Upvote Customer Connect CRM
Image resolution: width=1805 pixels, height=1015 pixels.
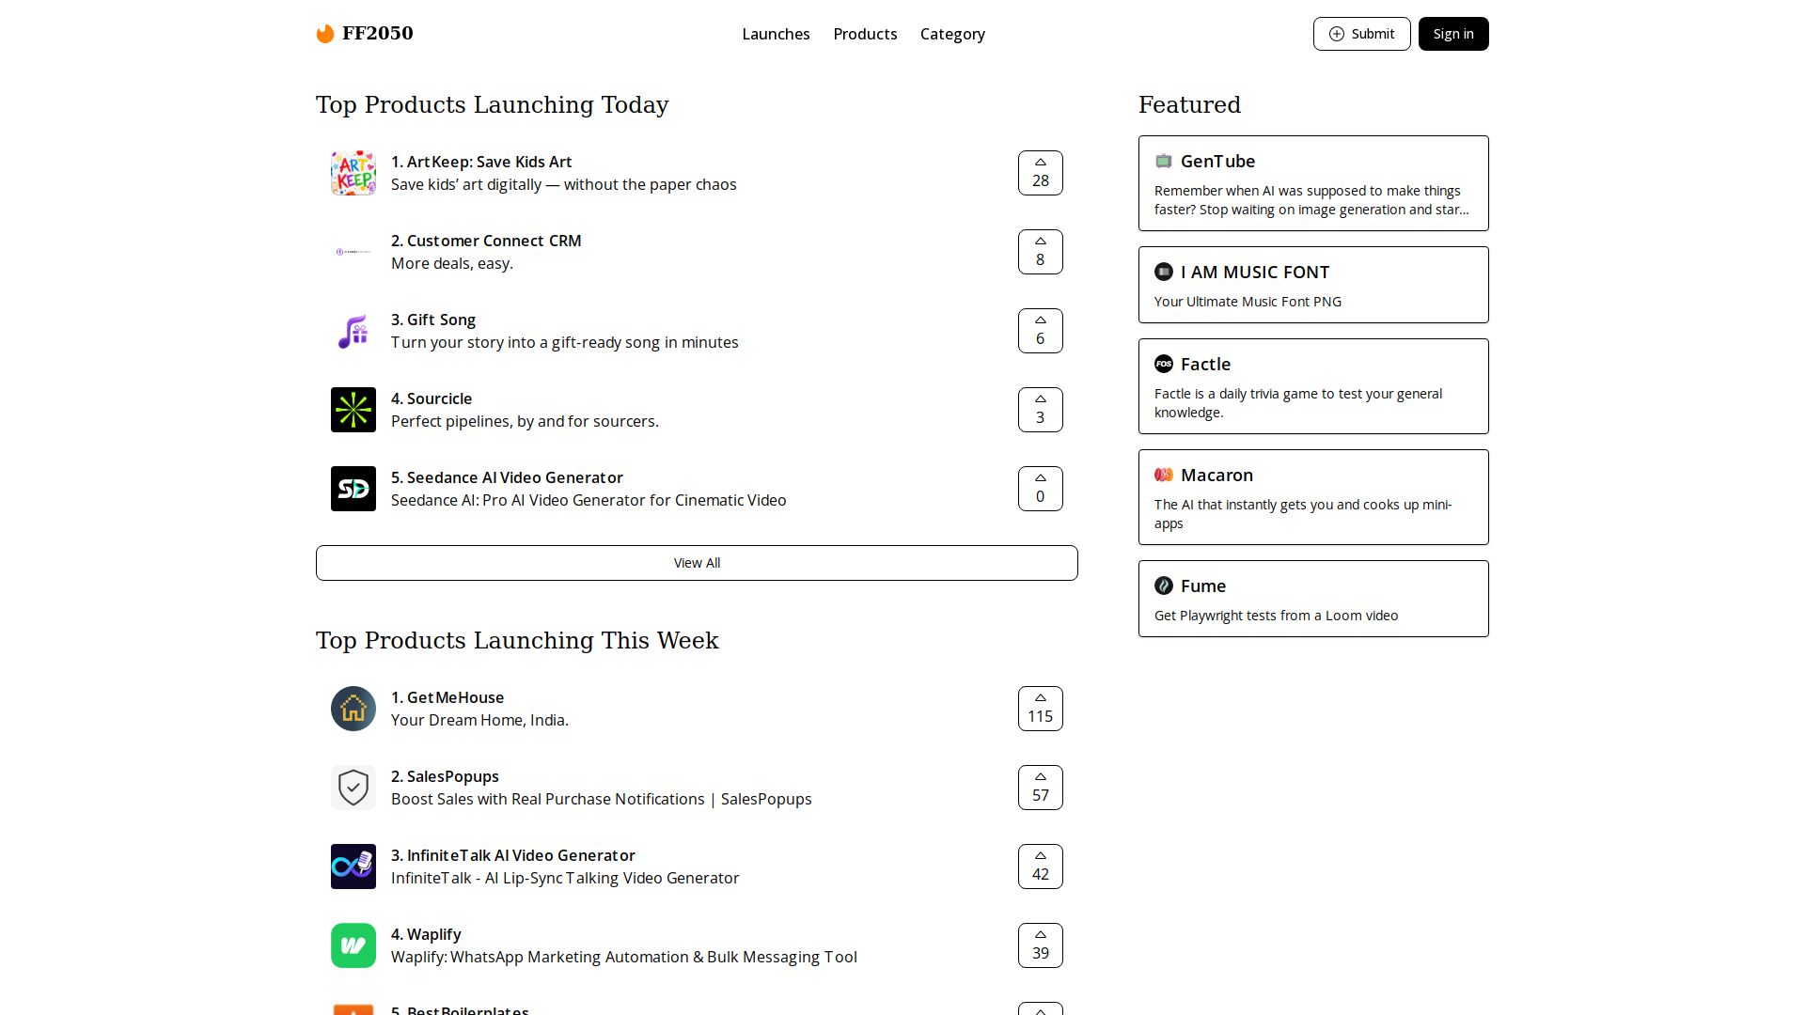click(x=1040, y=252)
